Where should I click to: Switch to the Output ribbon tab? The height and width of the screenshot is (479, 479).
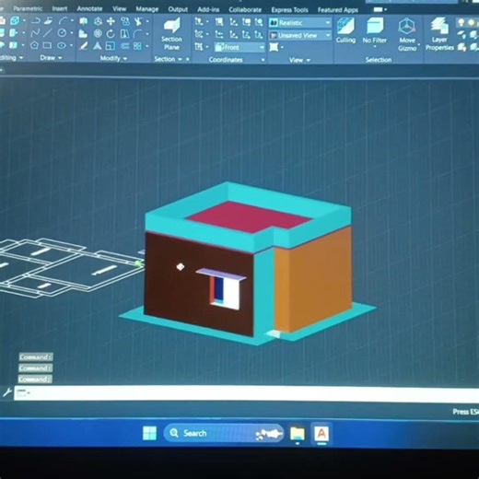click(178, 9)
